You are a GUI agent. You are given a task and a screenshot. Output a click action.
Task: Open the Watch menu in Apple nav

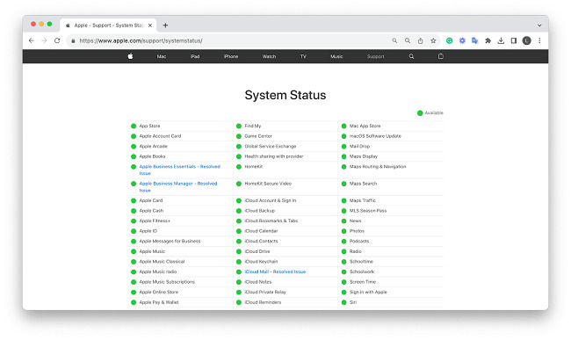coord(269,56)
